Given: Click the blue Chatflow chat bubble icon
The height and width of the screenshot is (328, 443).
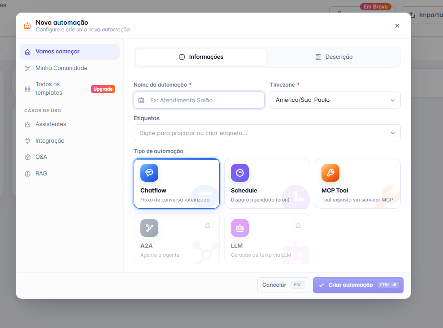Looking at the screenshot, I should [149, 173].
